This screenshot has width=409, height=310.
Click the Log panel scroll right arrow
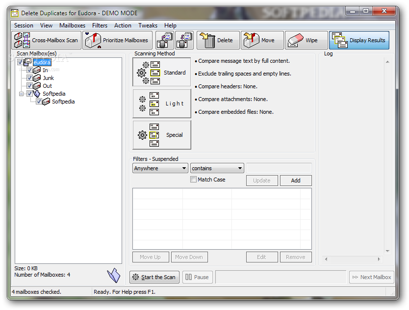[x=379, y=259]
